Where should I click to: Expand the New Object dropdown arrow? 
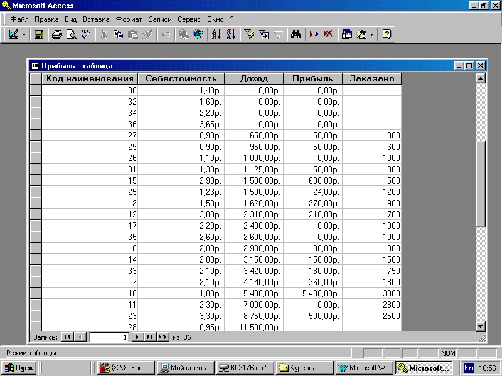371,34
